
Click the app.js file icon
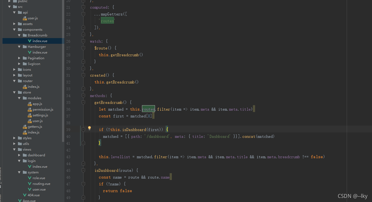30,104
